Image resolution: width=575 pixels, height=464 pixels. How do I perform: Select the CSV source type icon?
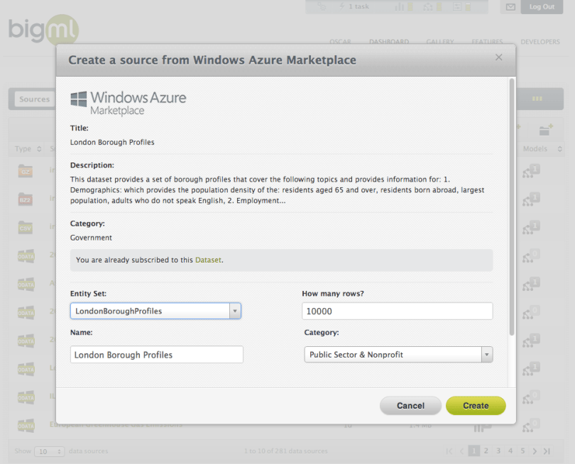click(x=26, y=227)
